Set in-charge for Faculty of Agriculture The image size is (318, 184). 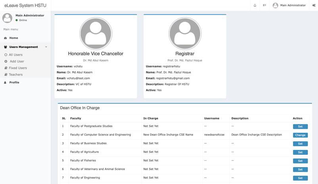300,152
